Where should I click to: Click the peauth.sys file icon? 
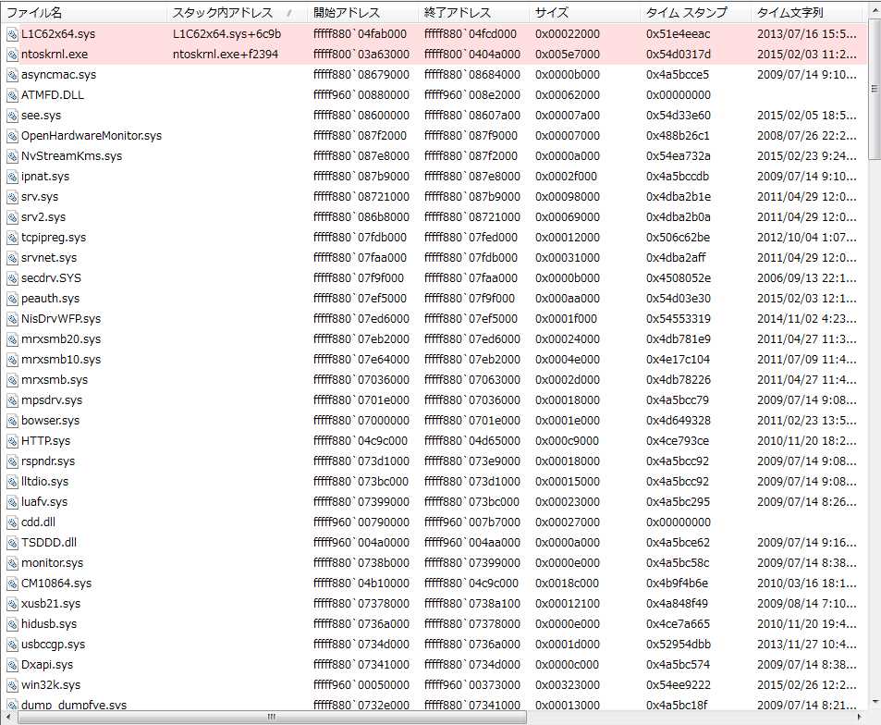point(12,299)
